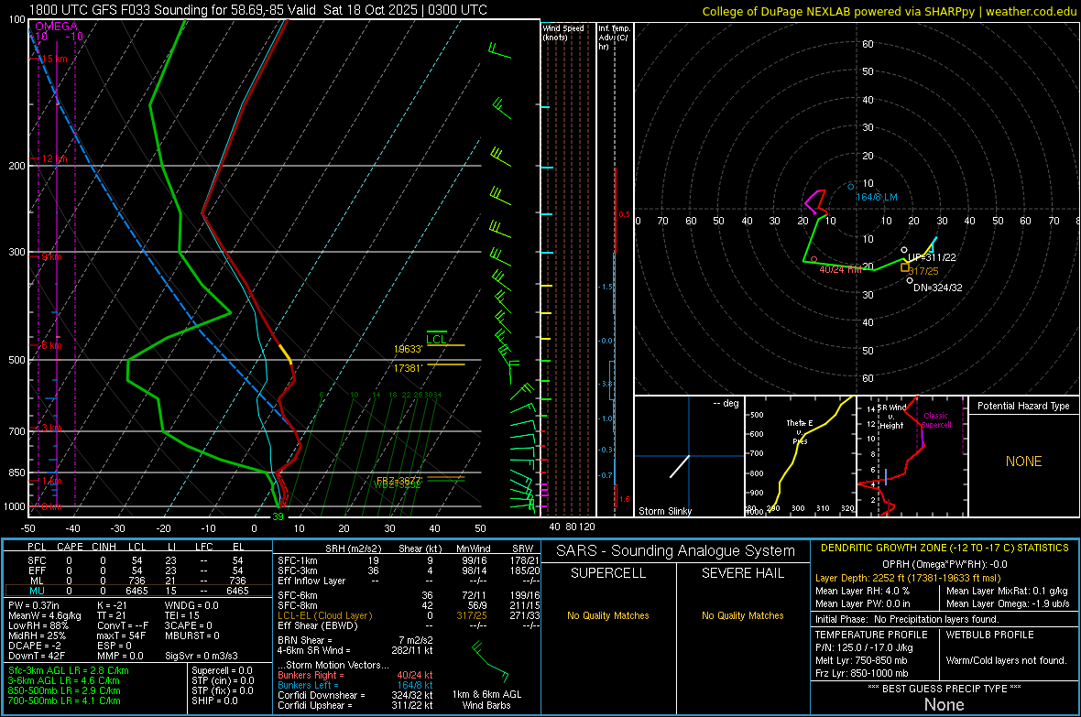This screenshot has width=1081, height=717.
Task: Click the LowRH = 88% value
Action: click(38, 625)
